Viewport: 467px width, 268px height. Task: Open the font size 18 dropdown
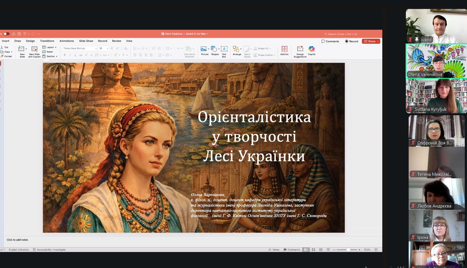(103, 48)
